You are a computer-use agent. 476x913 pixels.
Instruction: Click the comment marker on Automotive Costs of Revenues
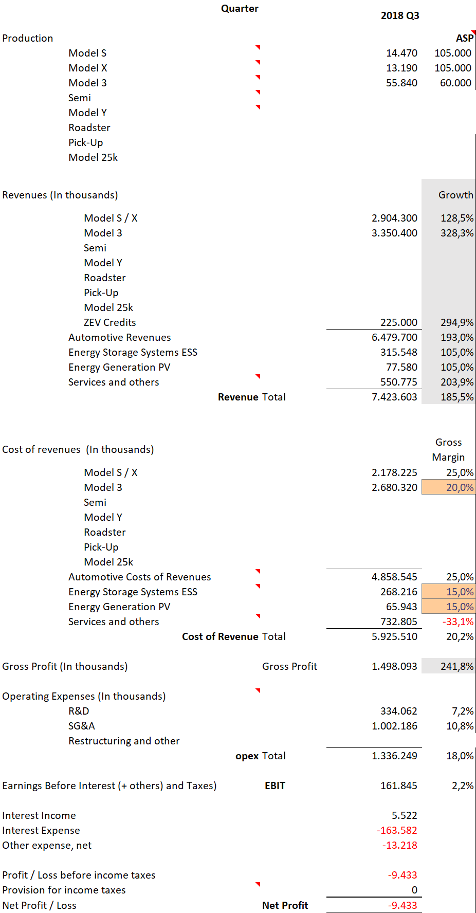click(258, 571)
